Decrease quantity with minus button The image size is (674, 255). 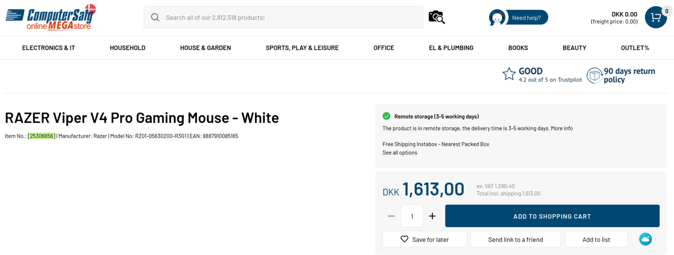pos(391,216)
